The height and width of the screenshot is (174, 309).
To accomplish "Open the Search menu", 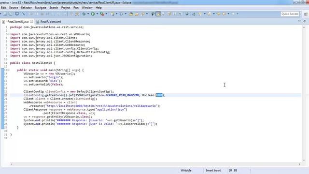I will [54, 8].
